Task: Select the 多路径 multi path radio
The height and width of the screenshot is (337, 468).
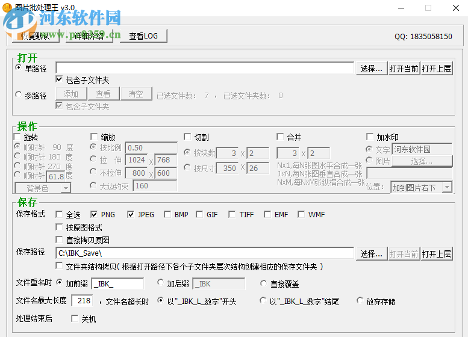Action: 19,95
